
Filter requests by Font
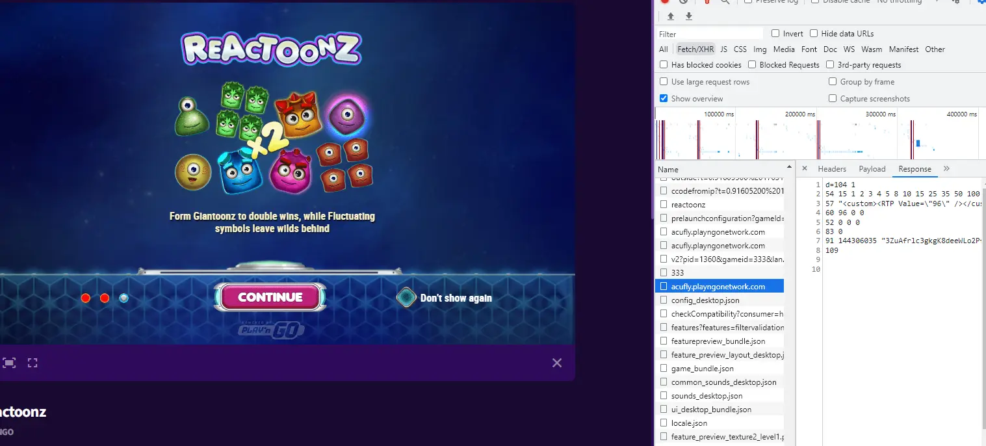(x=809, y=49)
